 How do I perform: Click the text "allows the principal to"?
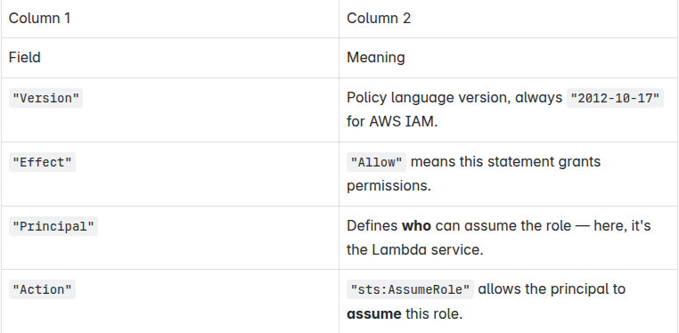tap(552, 288)
